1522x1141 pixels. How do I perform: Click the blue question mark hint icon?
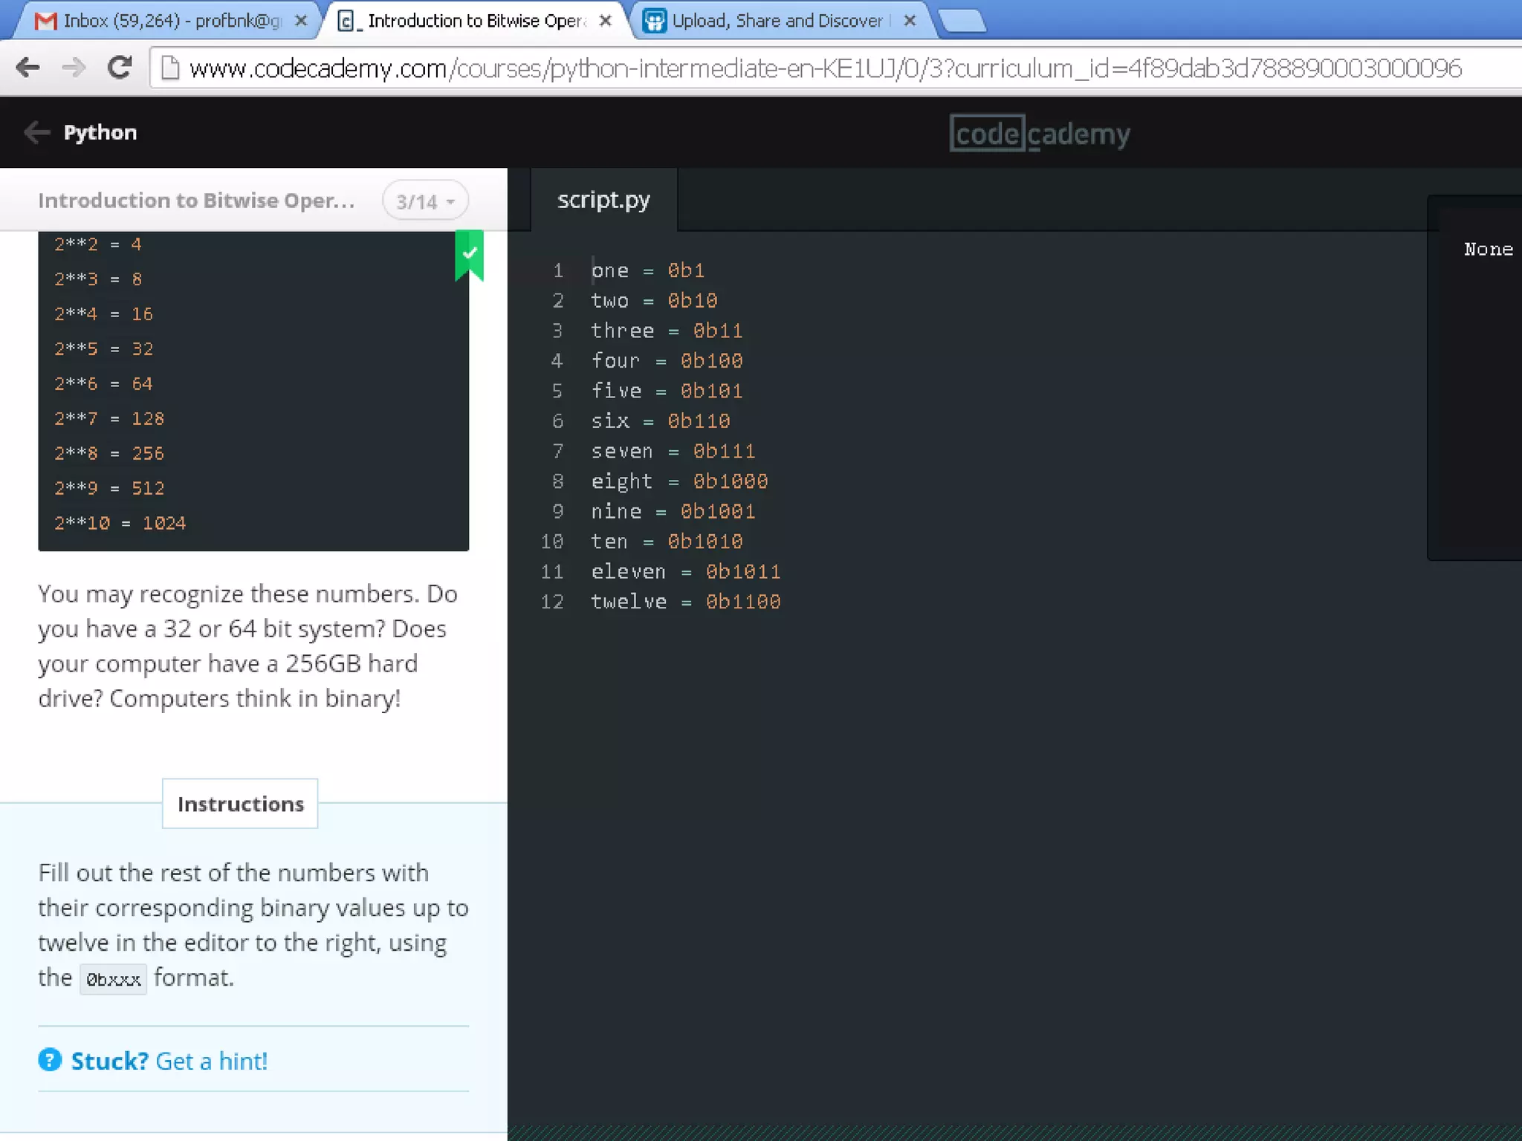click(x=50, y=1060)
